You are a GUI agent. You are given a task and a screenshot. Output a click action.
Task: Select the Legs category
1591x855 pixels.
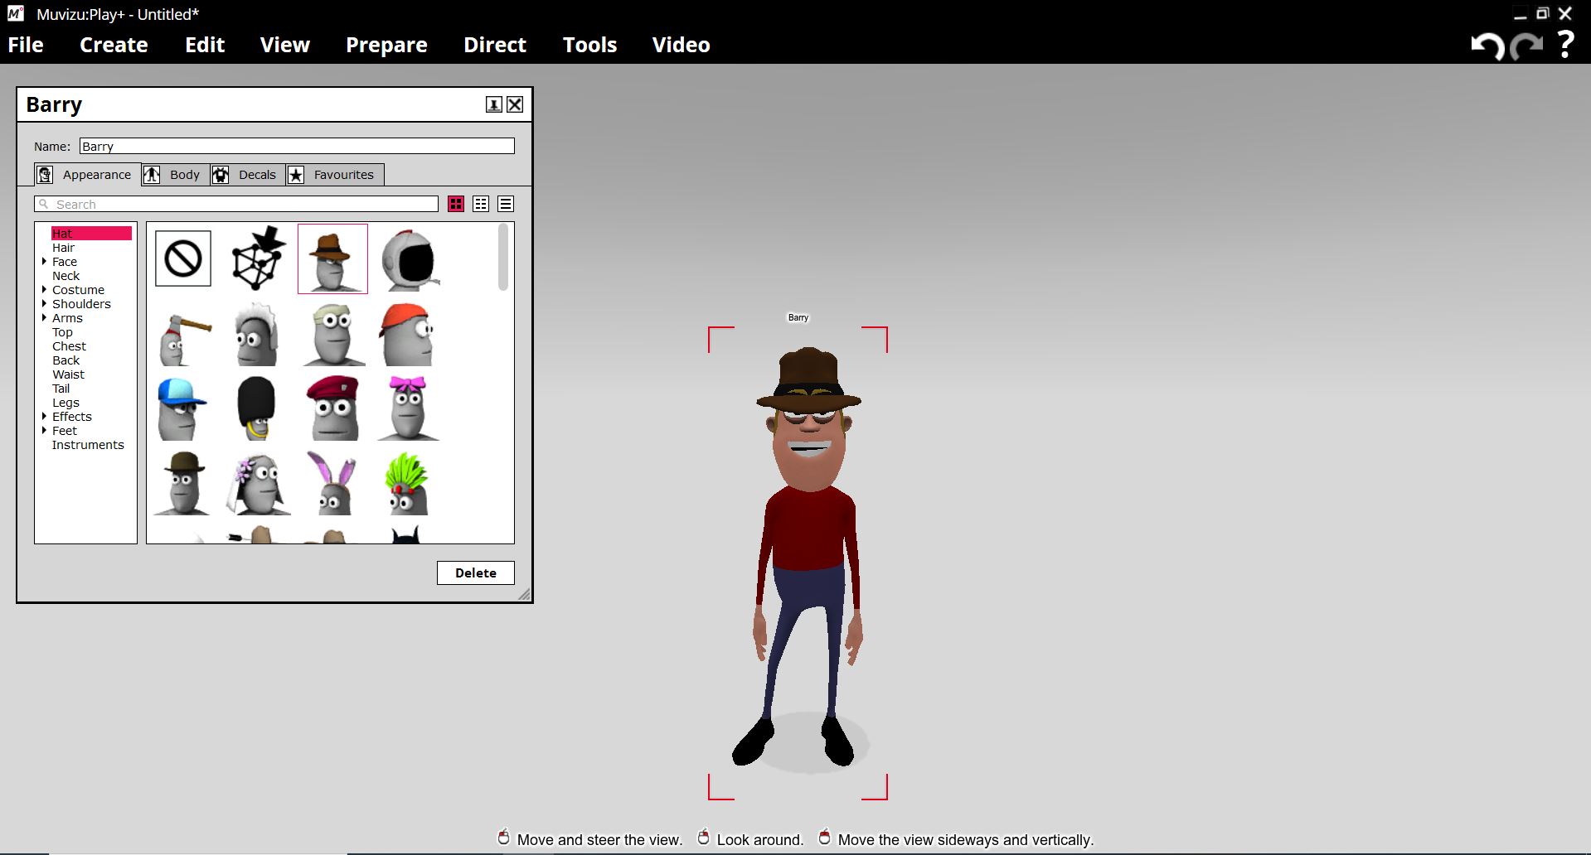pos(65,403)
